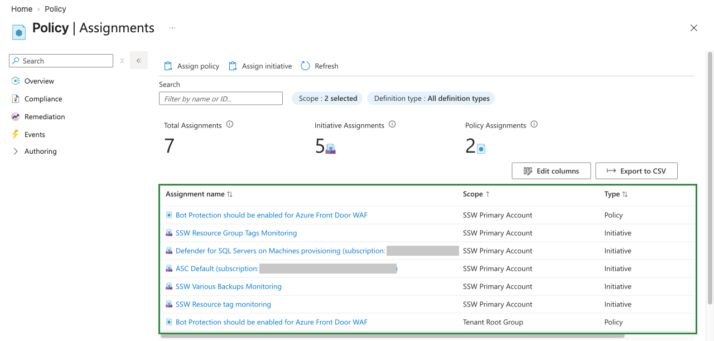The height and width of the screenshot is (341, 714).
Task: Click policy icon next to count 2
Action: coord(481,149)
